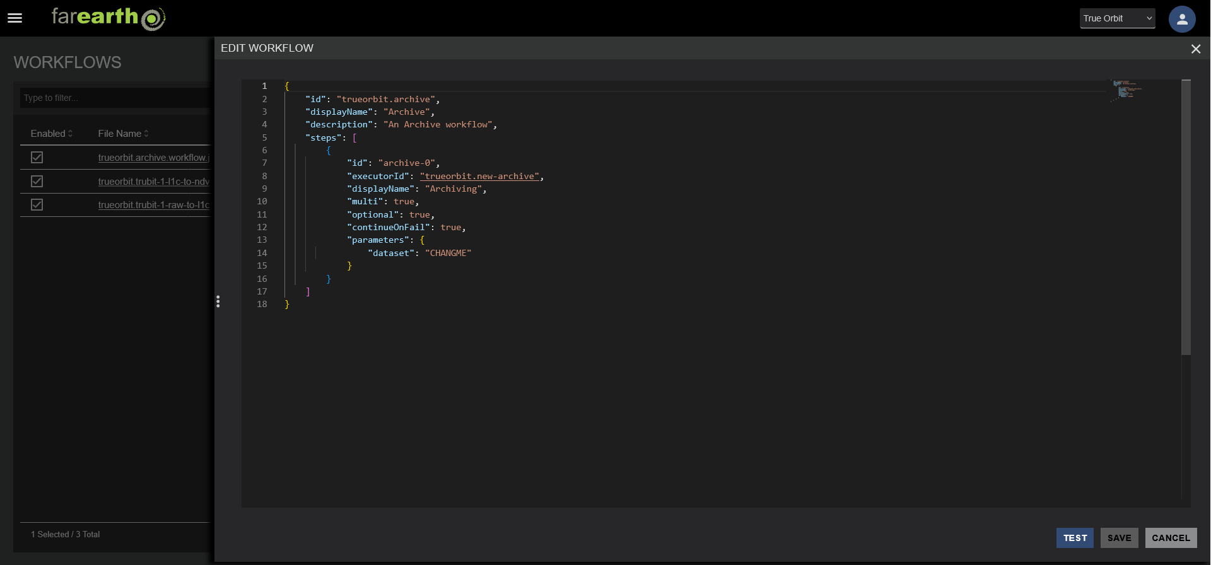The image size is (1211, 565).
Task: Toggle enabled checkbox for trueorbit.trubit-1-l1c-to-ndv
Action: point(37,182)
